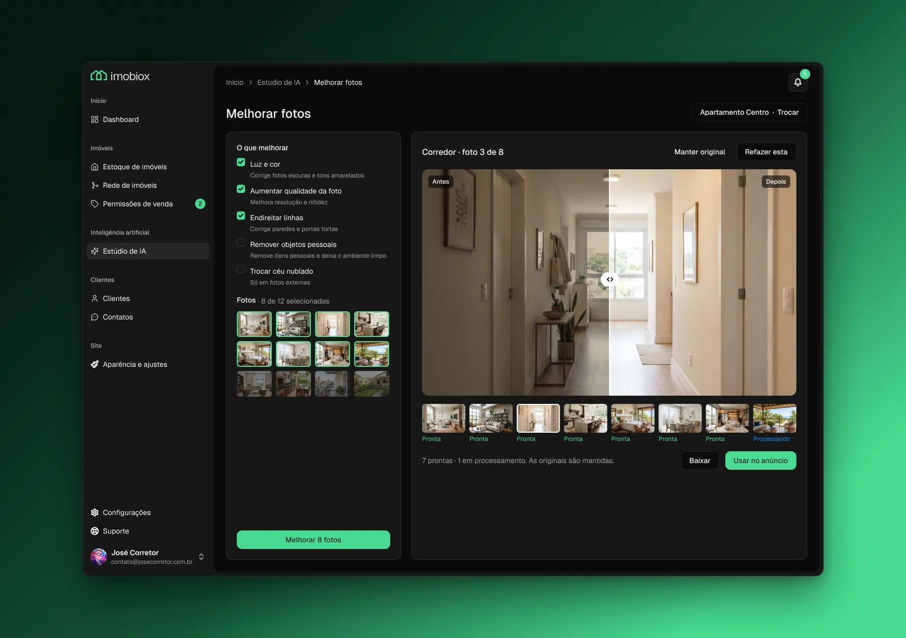Click the Clientes person icon
The image size is (906, 638).
(x=95, y=298)
